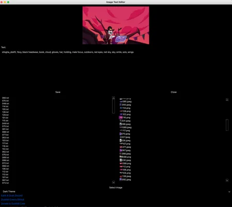Click the up arrow of image list scrollbar
The width and height of the screenshot is (232, 207).
point(227,100)
